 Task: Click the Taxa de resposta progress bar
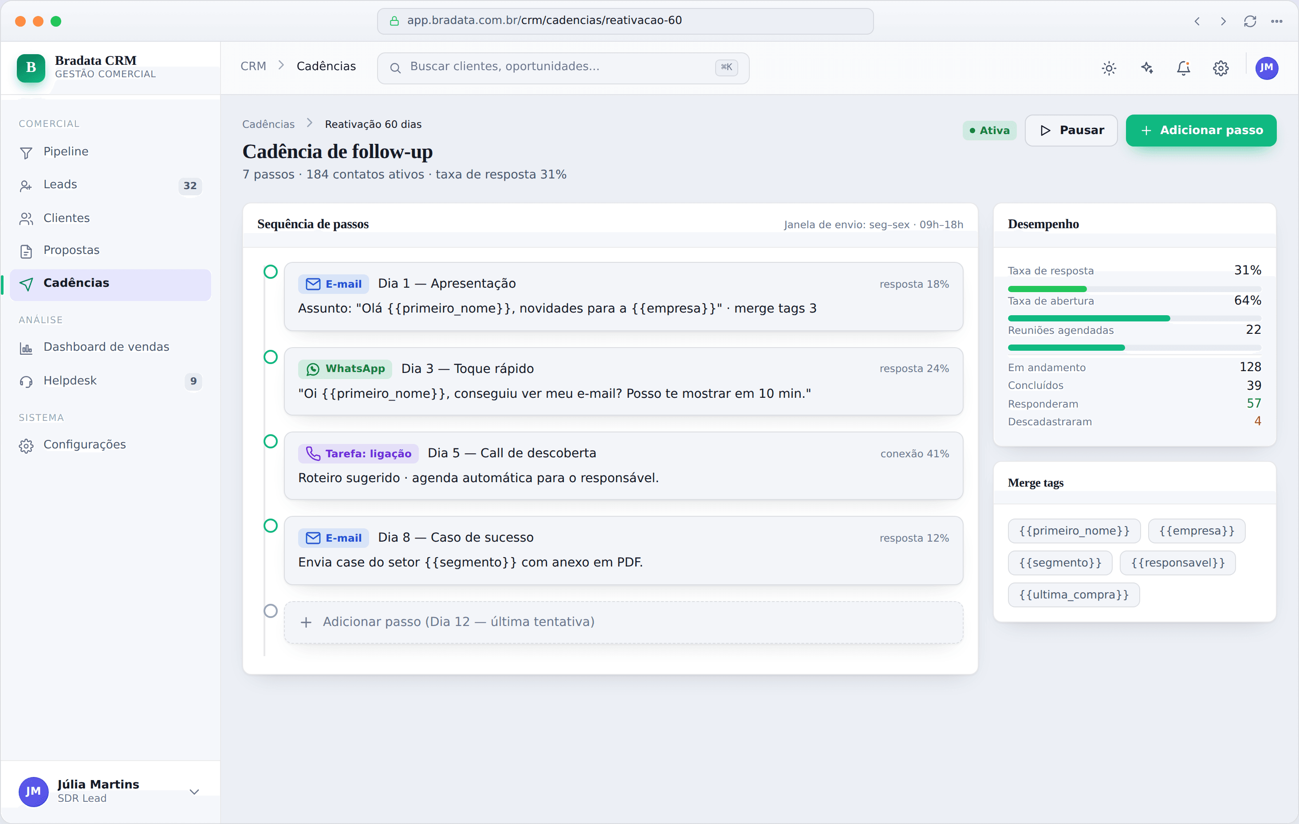[1134, 289]
